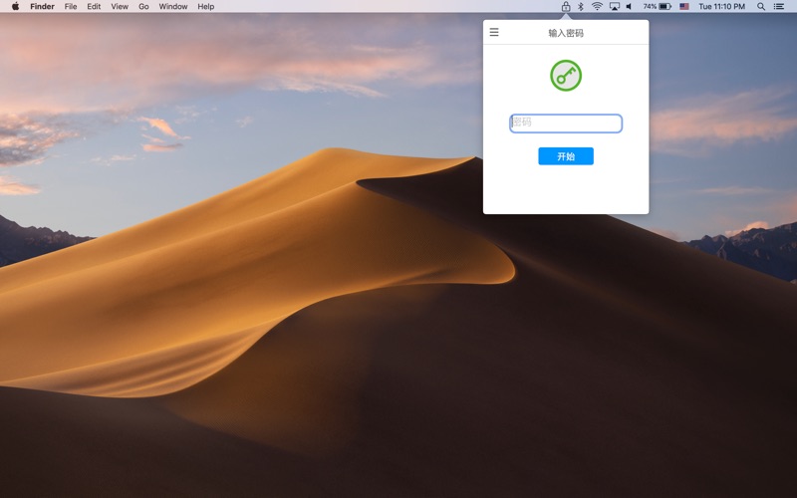Image resolution: width=797 pixels, height=498 pixels.
Task: Click the blue 开始 button
Action: coord(566,156)
